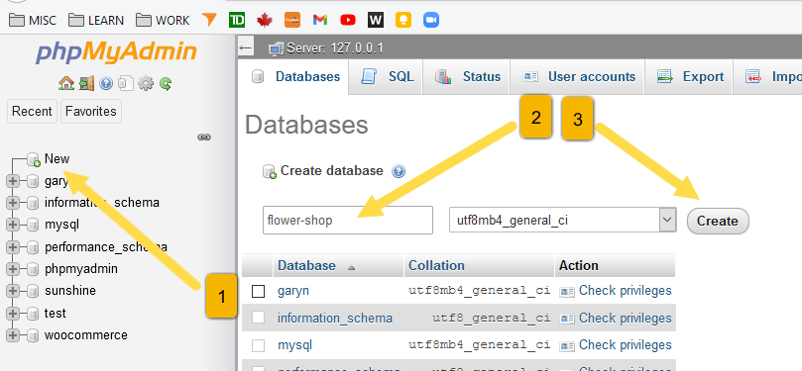Switch to the Export tab
The width and height of the screenshot is (802, 371).
point(689,76)
